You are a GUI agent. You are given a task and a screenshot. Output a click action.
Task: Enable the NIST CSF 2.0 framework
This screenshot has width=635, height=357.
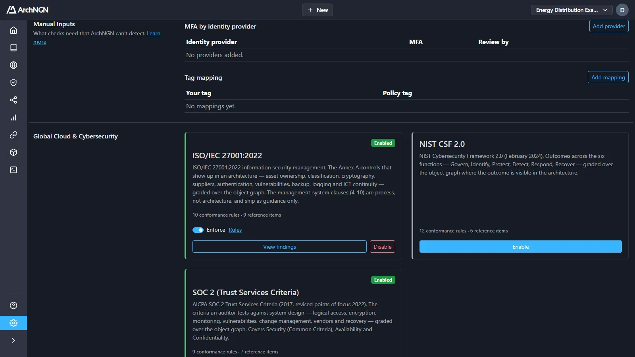click(521, 247)
